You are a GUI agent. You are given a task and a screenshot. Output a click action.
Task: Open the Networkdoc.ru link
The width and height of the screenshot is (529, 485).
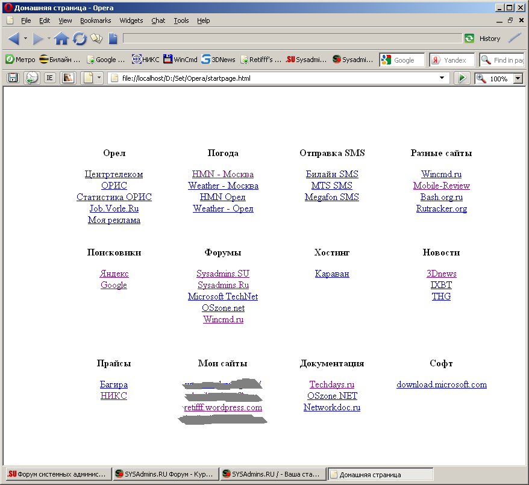tap(332, 407)
